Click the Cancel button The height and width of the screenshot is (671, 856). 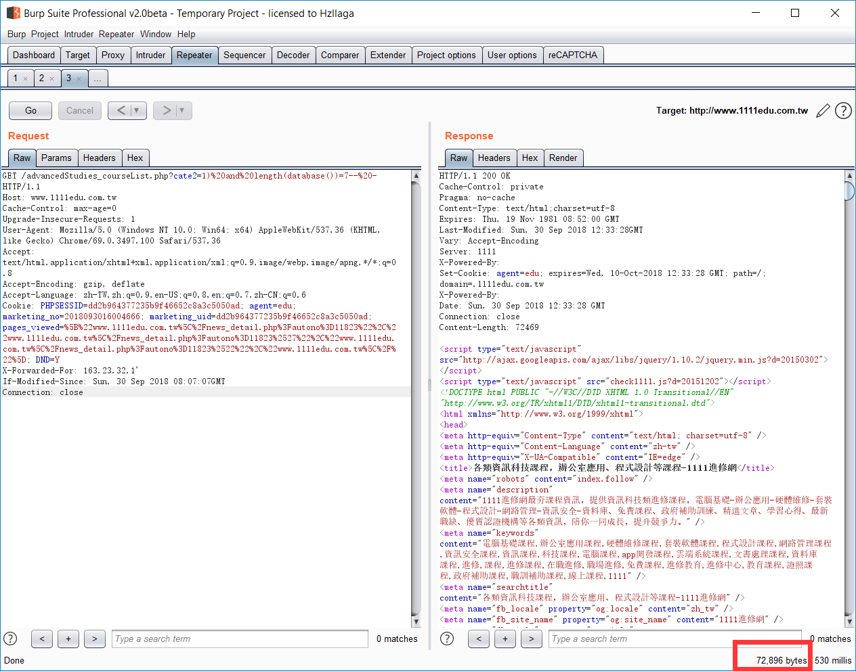tap(80, 110)
